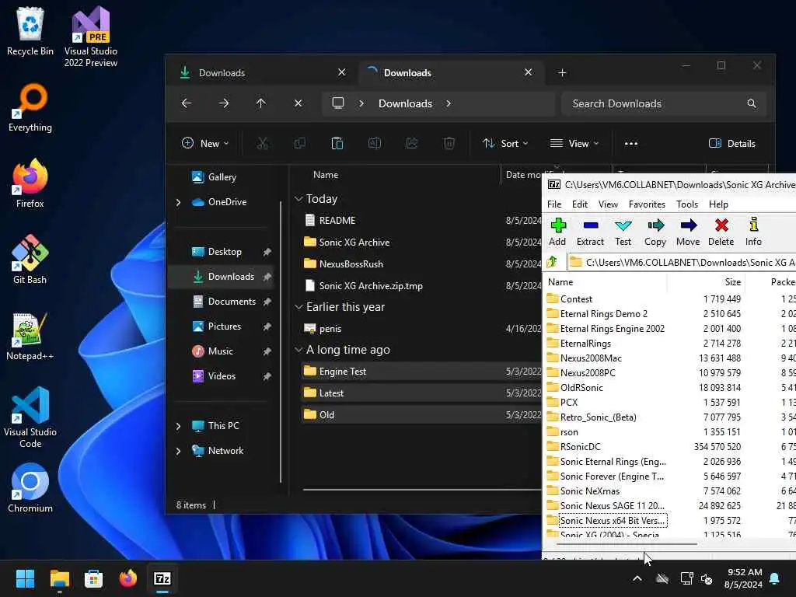
Task: Click the red Delete X in 7-Zip
Action: click(x=721, y=225)
